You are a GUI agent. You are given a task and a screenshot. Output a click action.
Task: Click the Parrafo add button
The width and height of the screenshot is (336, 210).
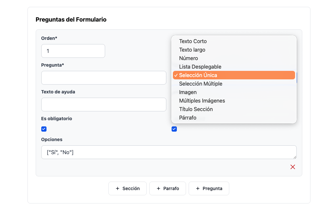pos(168,188)
